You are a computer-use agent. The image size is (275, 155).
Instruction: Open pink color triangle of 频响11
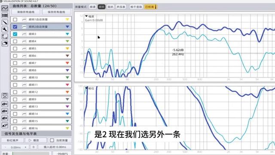click(x=67, y=85)
